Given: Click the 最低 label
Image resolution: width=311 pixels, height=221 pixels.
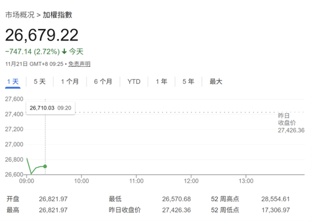Looking at the screenshot, I should (x=115, y=199).
